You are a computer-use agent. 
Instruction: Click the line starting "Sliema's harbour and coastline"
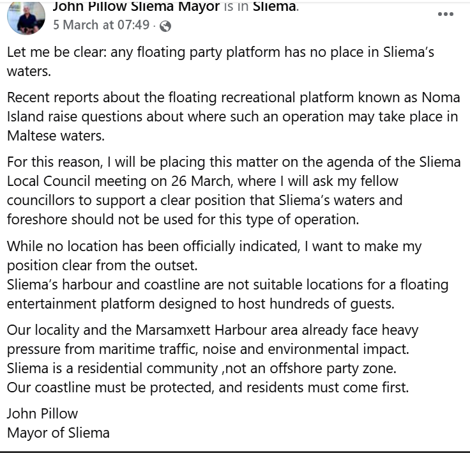[227, 284]
